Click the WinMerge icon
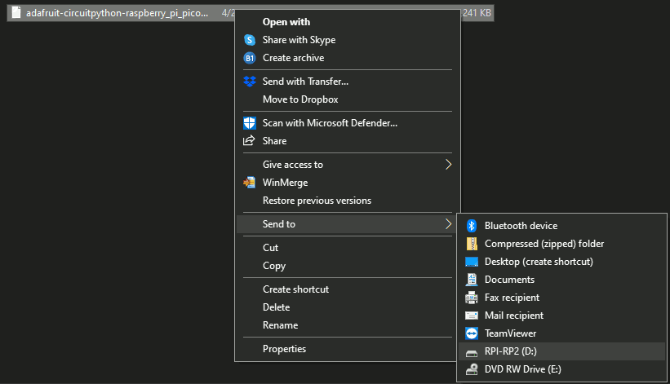Screen dimensions: 670x384 coord(250,183)
